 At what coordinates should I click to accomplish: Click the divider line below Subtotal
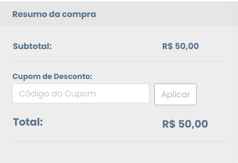pyautogui.click(x=119, y=62)
